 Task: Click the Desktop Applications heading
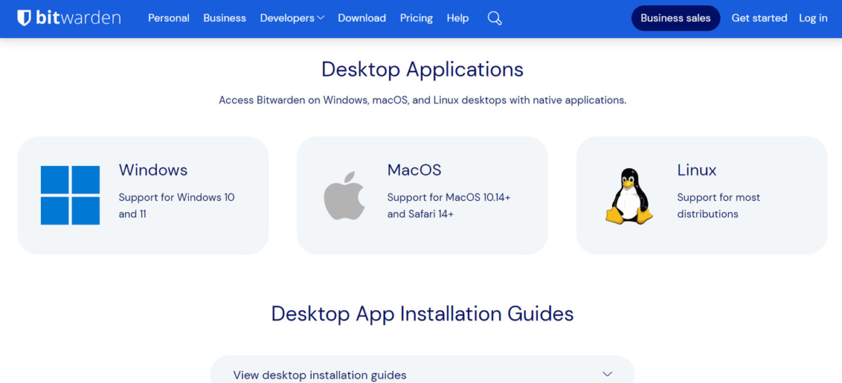[422, 69]
